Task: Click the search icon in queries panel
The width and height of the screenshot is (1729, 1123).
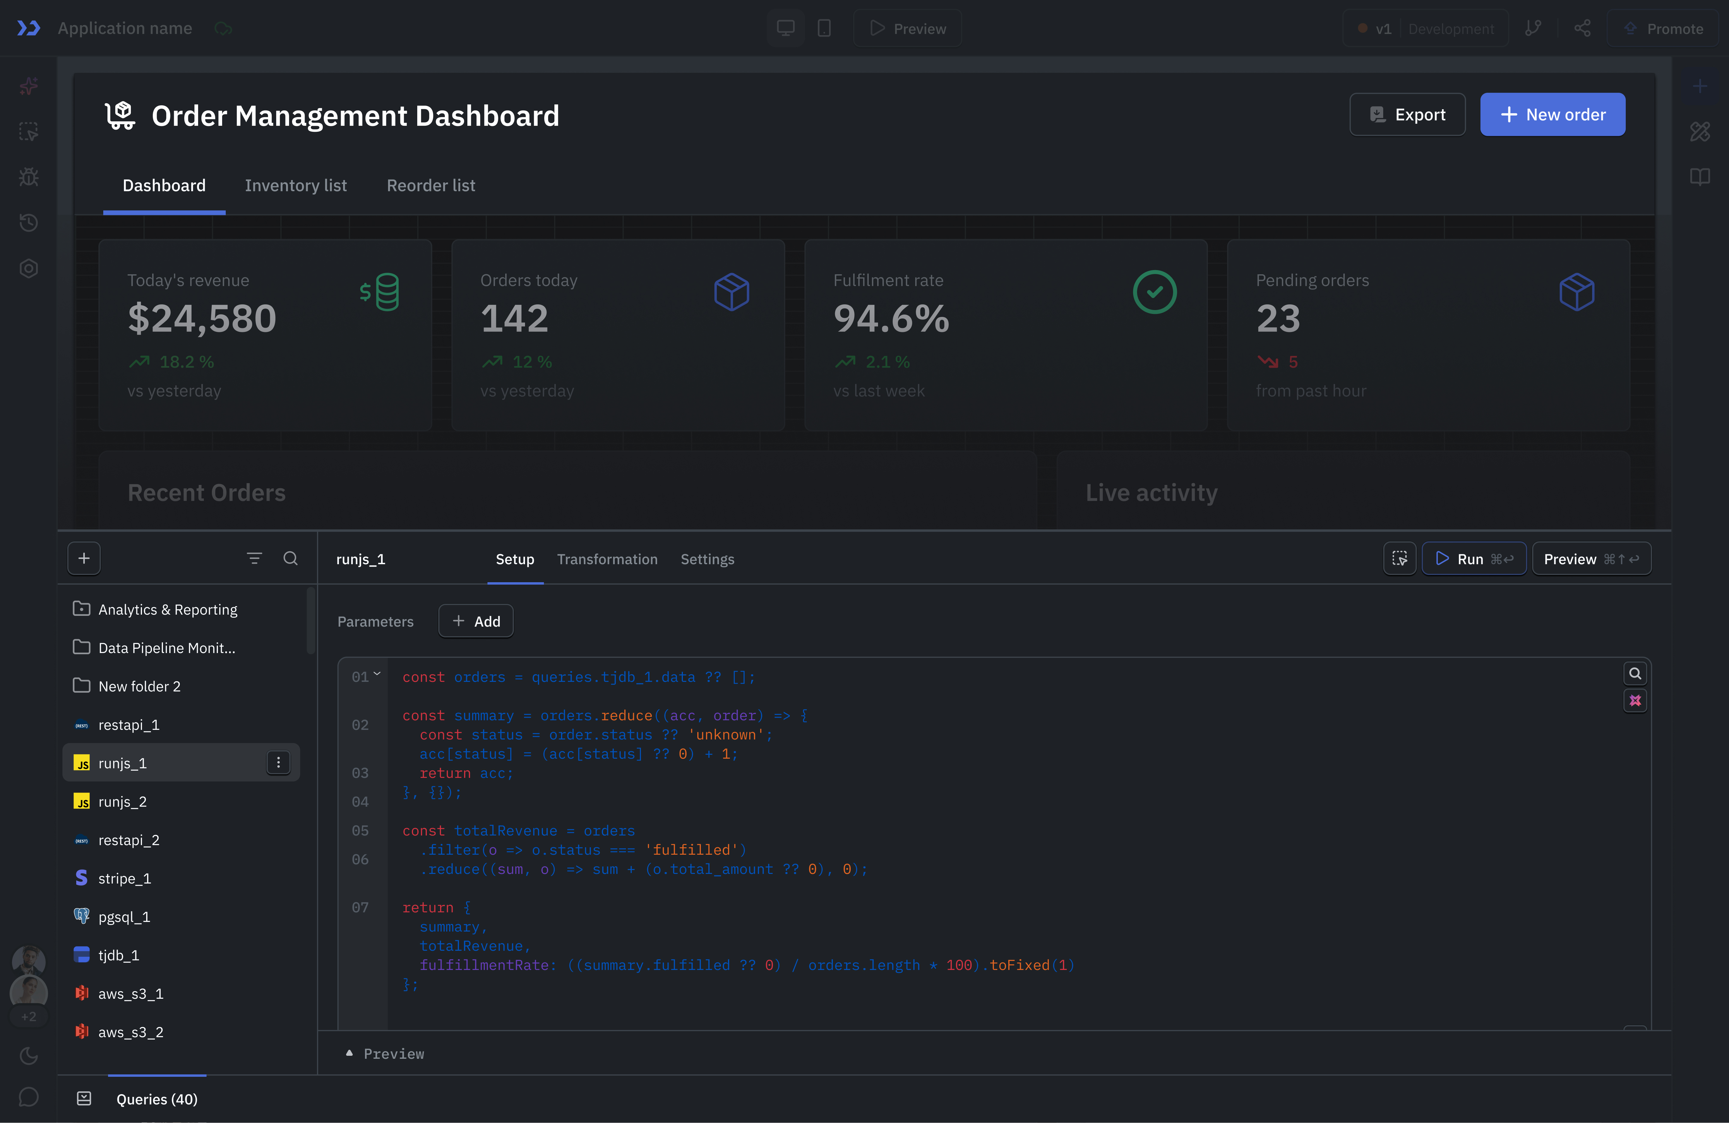Action: click(290, 558)
